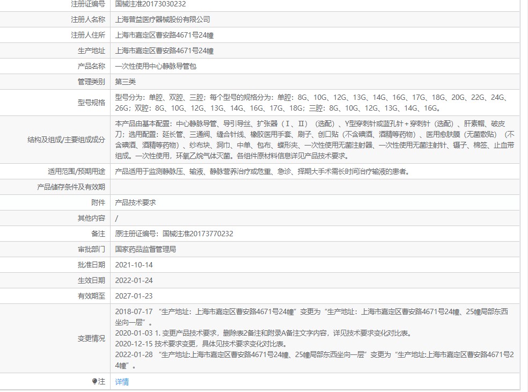Click the 审批部门 row label
The image size is (528, 392).
(91, 249)
